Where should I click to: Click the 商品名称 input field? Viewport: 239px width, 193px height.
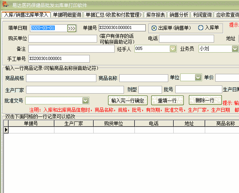pyautogui.click(x=144, y=78)
